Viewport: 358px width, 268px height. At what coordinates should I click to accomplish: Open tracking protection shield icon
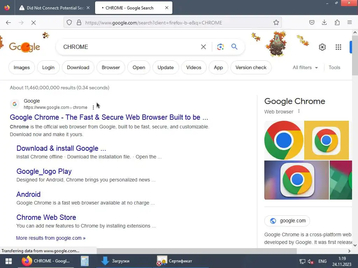pyautogui.click(x=69, y=22)
